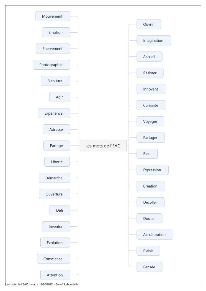Select the Attention node
This screenshot has width=206, height=291.
pyautogui.click(x=55, y=275)
